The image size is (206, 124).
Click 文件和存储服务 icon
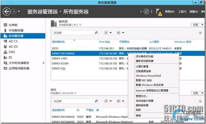tap(5, 63)
